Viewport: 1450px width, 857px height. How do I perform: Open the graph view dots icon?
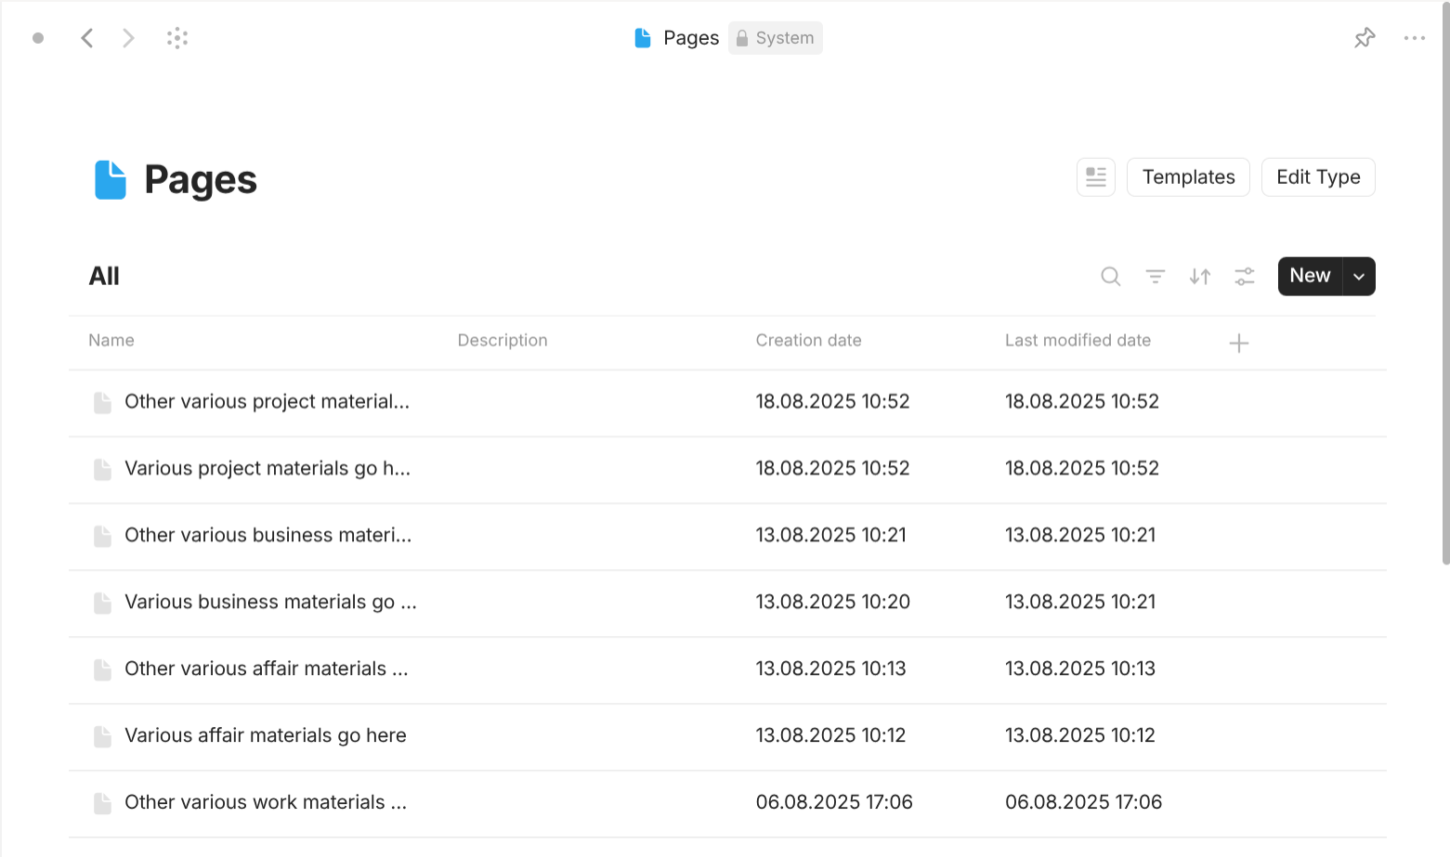[177, 38]
